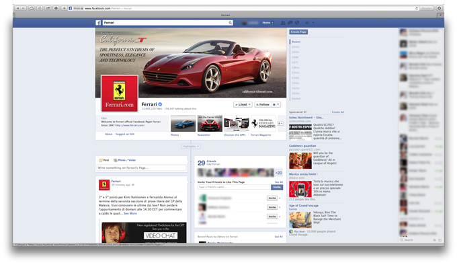Jump to 1960s on the timeline navigator
This screenshot has width=457, height=269.
296,67
